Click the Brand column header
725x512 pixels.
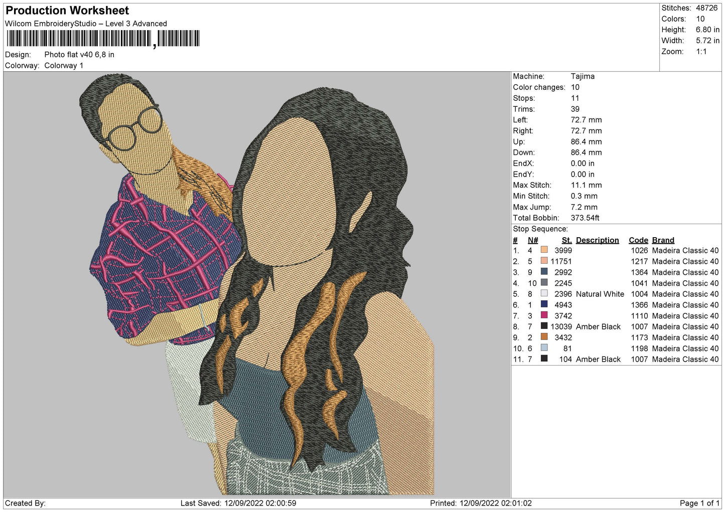click(x=663, y=240)
